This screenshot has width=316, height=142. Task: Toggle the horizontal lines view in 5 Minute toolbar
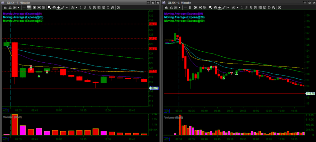(24, 7)
